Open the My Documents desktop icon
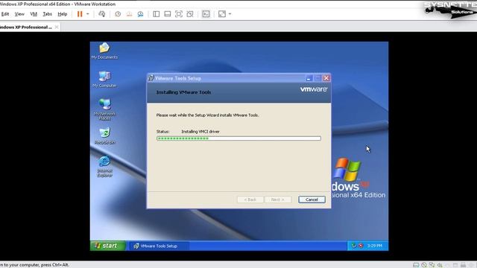The image size is (477, 268). (x=104, y=51)
